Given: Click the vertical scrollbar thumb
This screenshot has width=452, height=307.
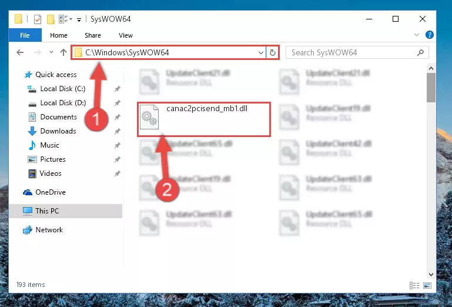Looking at the screenshot, I should pyautogui.click(x=431, y=88).
